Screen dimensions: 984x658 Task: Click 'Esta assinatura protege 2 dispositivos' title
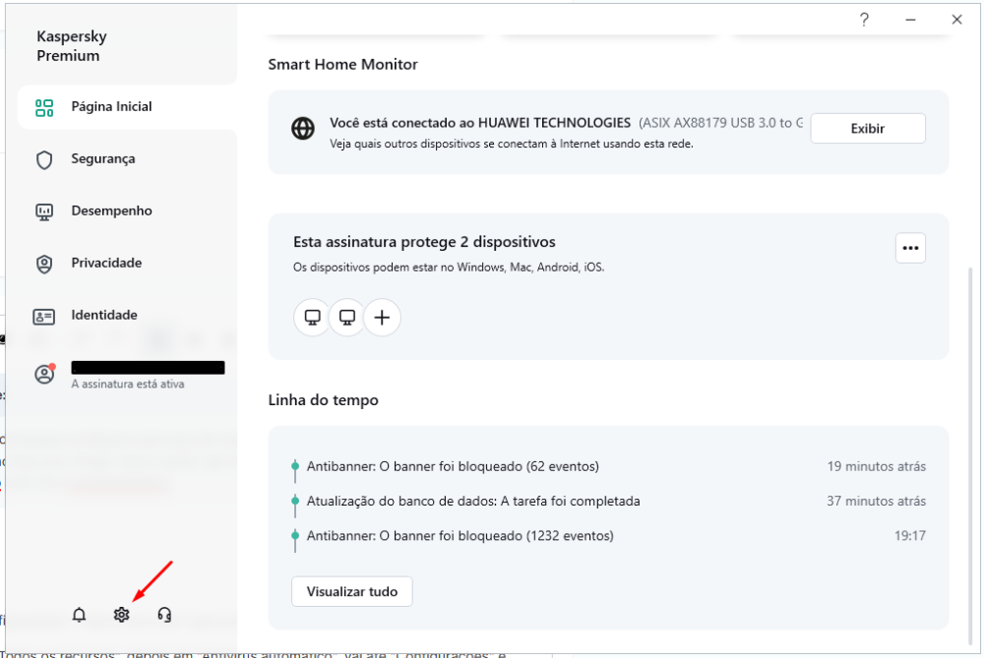click(x=424, y=242)
